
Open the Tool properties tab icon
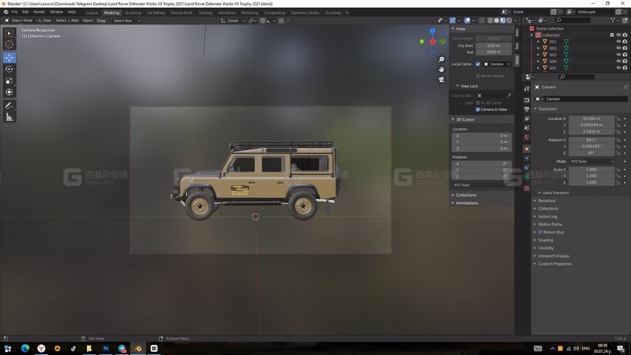point(527,88)
